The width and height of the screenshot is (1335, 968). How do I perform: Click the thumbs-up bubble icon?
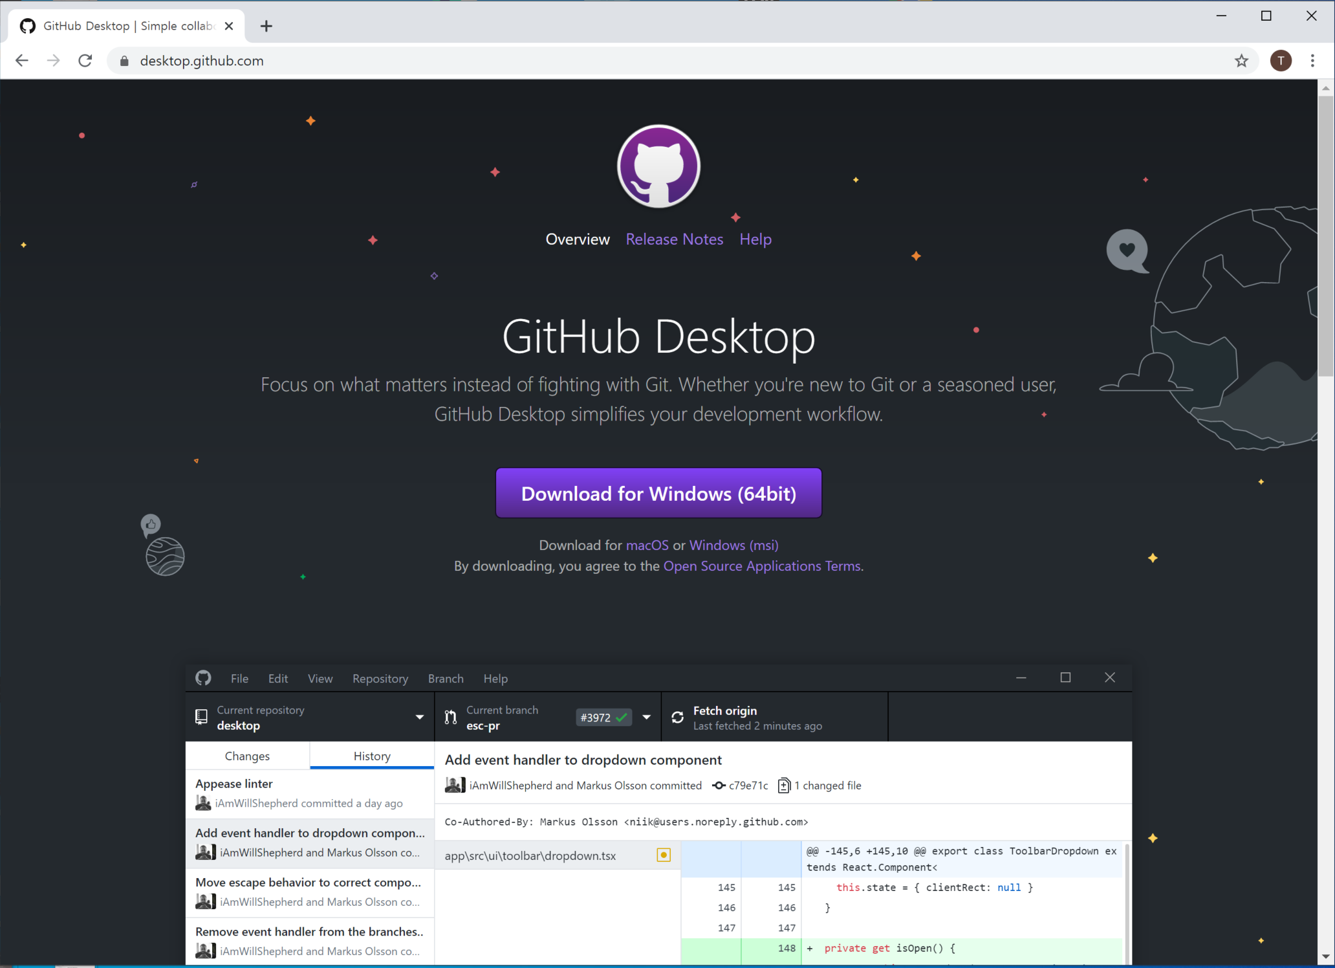151,525
